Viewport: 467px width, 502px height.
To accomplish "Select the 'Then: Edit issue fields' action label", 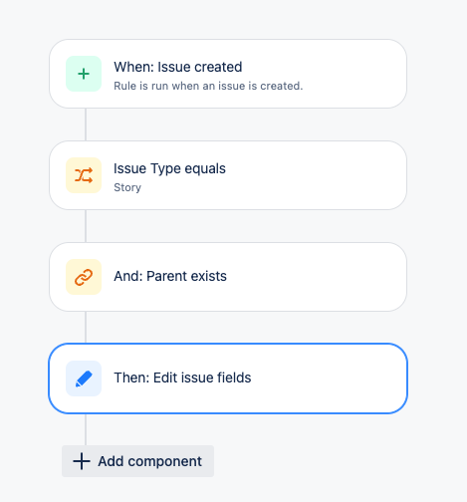I will [x=182, y=377].
